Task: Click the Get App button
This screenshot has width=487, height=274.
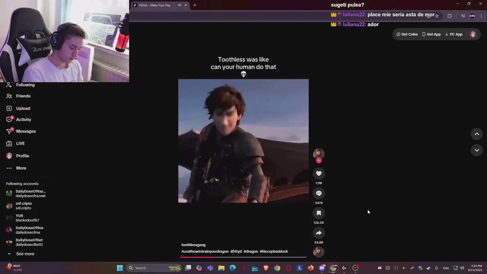Action: [x=431, y=34]
